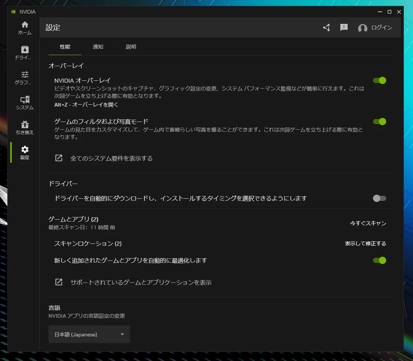The width and height of the screenshot is (413, 361).
Task: Toggle auto-optimize newly added games switch
Action: 380,260
